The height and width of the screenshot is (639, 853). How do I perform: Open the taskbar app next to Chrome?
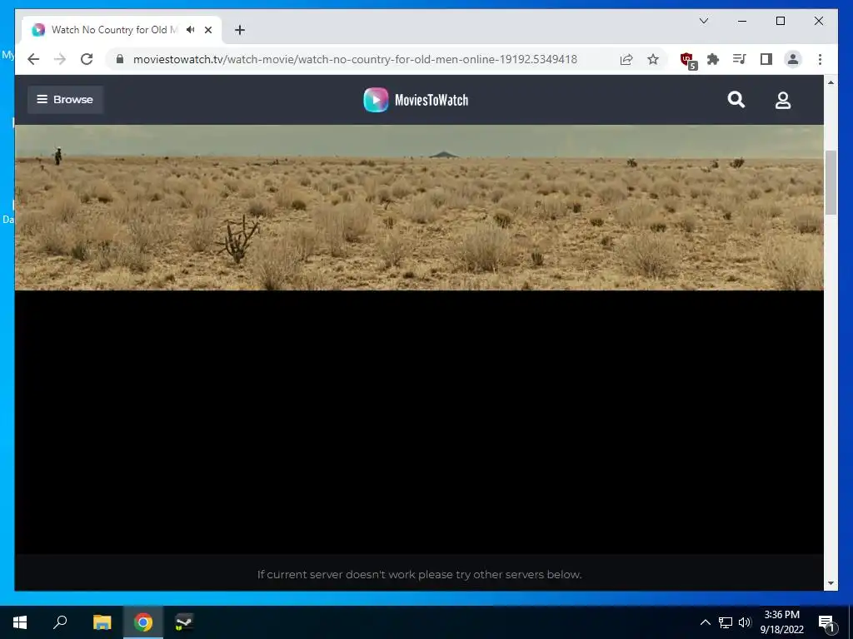click(x=184, y=622)
